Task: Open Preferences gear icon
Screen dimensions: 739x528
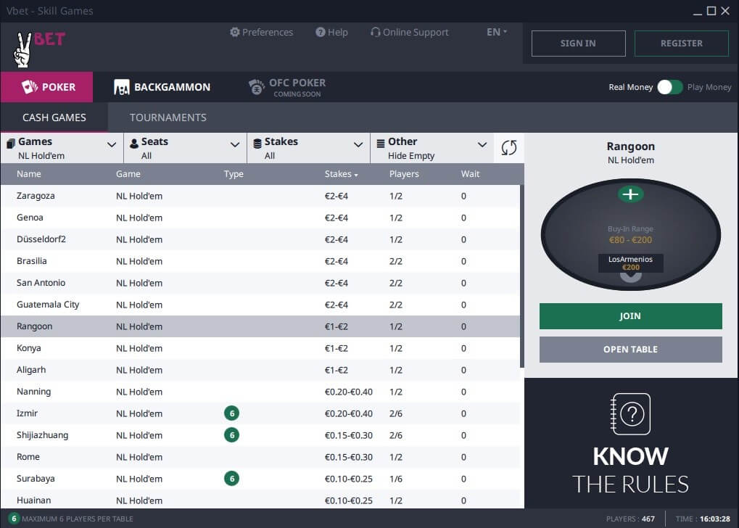Action: pyautogui.click(x=235, y=32)
